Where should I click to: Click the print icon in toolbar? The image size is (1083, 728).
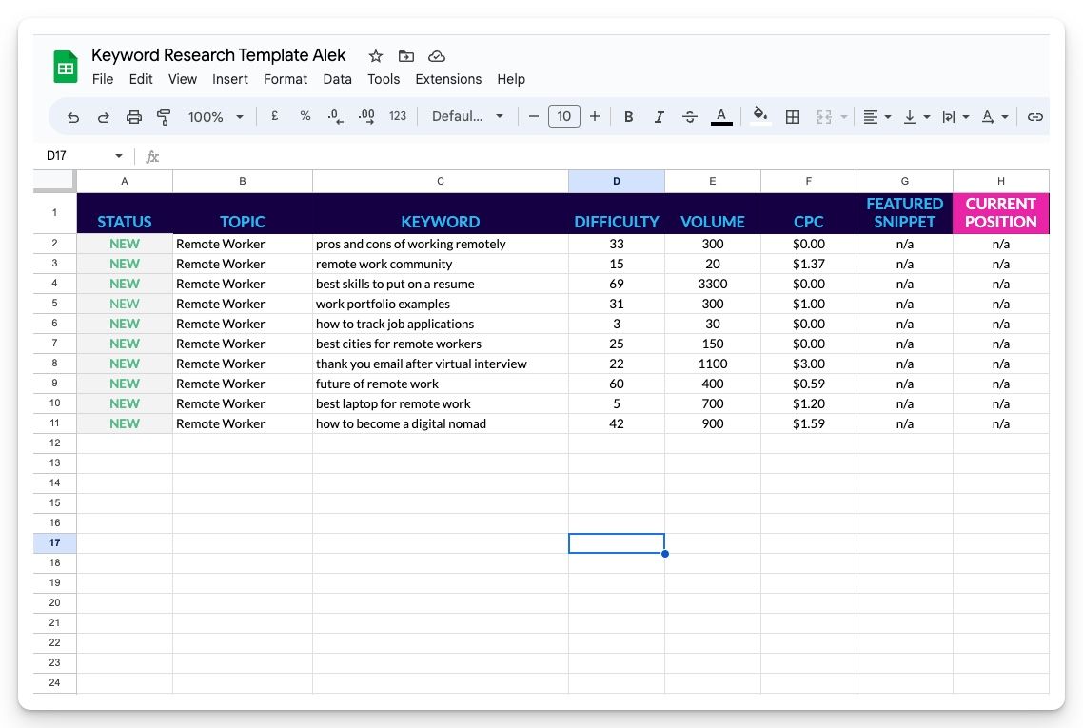(134, 117)
